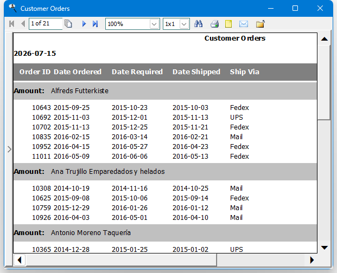Click the page number field "1 of 21"
Screen dimensions: 337x273
pyautogui.click(x=46, y=24)
